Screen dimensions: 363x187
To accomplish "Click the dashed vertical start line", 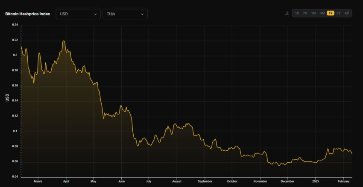I will pos(21,101).
